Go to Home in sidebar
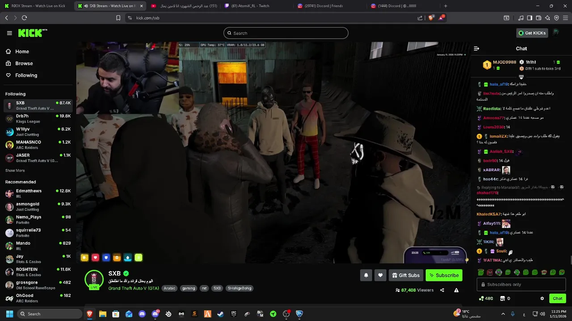 22,52
